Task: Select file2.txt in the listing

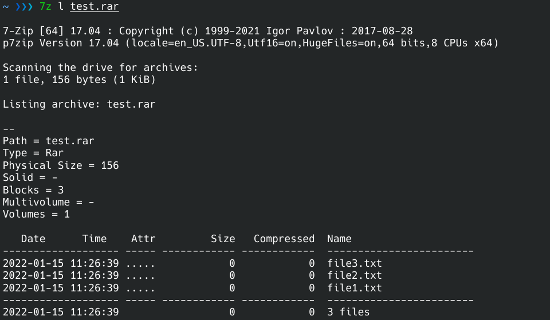Action: point(354,275)
